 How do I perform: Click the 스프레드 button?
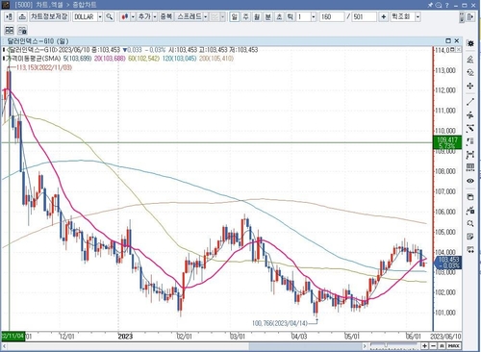click(x=190, y=16)
